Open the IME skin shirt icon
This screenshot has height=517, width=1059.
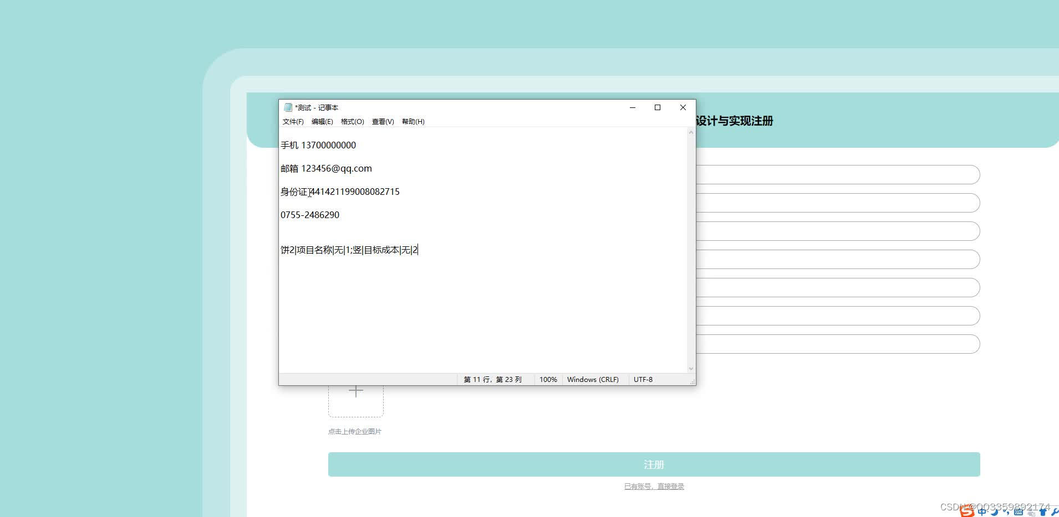[1043, 513]
